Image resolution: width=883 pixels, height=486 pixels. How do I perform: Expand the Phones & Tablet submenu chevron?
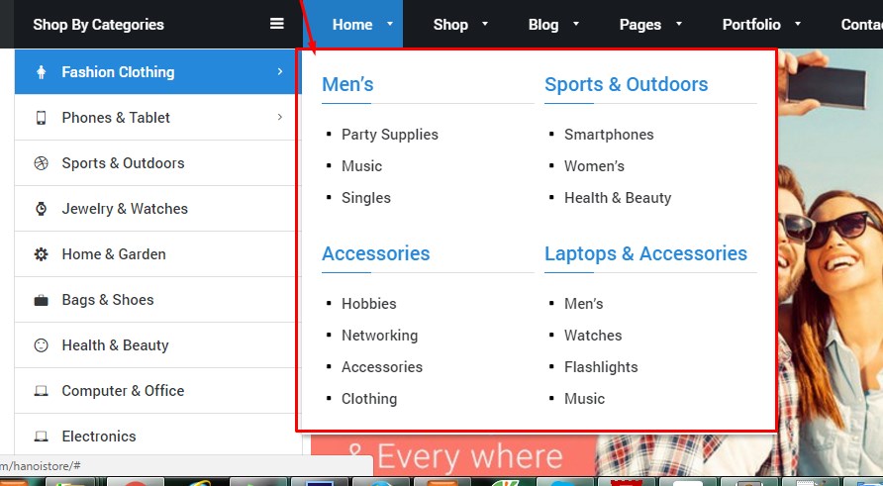tap(280, 117)
